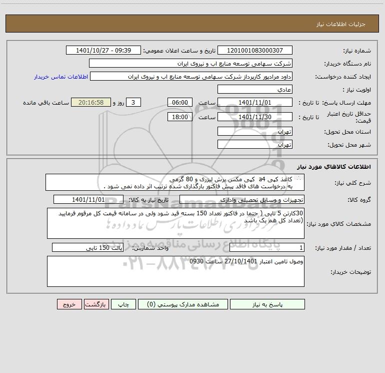385x373 pixels.
Task: Click the 'پاسخ به نیاز' button
Action: pyautogui.click(x=267, y=304)
